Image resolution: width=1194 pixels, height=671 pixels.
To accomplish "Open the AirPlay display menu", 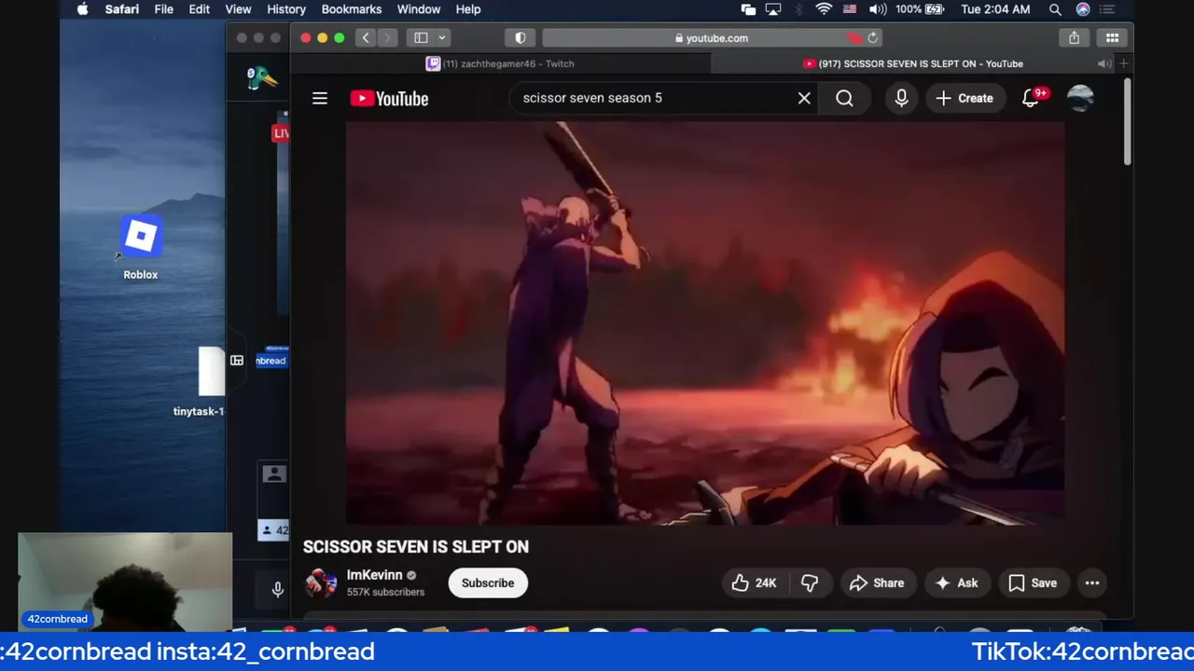I will 773,9.
